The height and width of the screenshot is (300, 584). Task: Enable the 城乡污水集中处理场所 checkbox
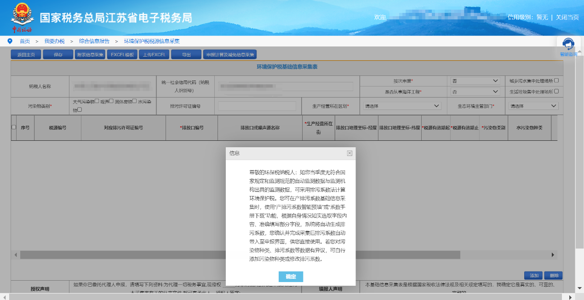[x=556, y=81]
